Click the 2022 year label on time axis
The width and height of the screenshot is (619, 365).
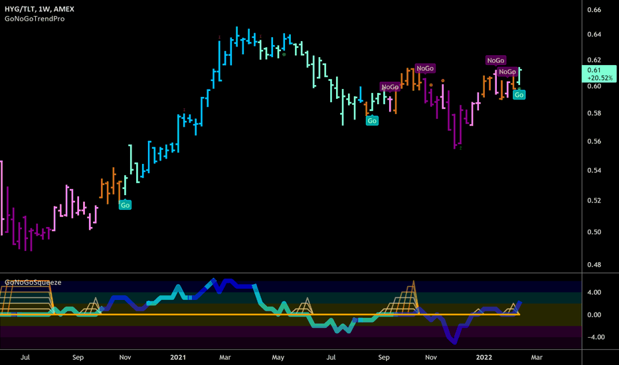pyautogui.click(x=484, y=357)
